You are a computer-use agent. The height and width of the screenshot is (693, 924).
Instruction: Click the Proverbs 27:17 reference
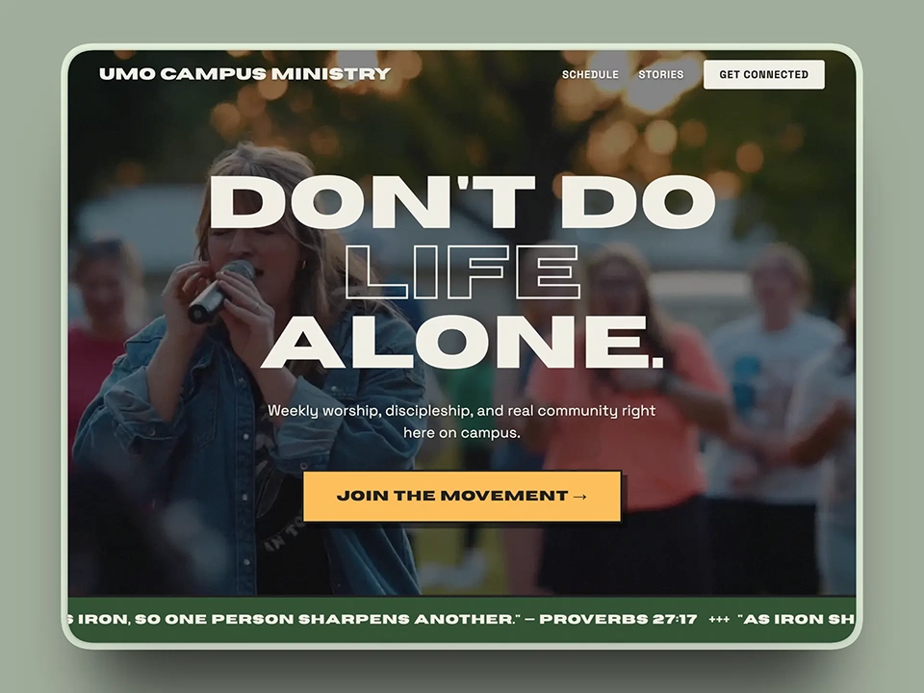[x=618, y=619]
